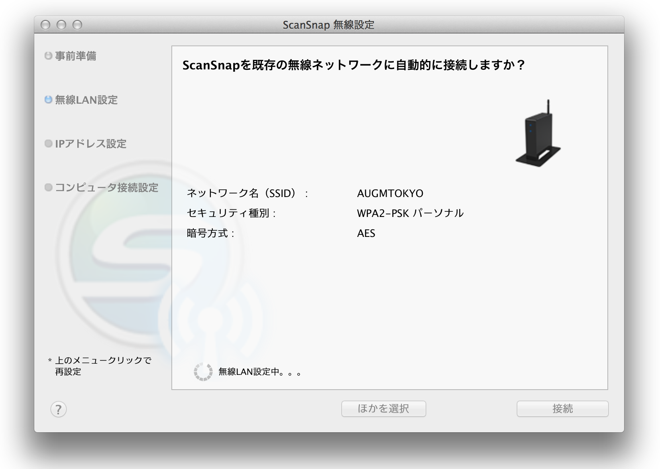Viewport: 660px width, 469px height.
Task: Click the 上のメニュークリックで再設定 note
Action: [100, 366]
